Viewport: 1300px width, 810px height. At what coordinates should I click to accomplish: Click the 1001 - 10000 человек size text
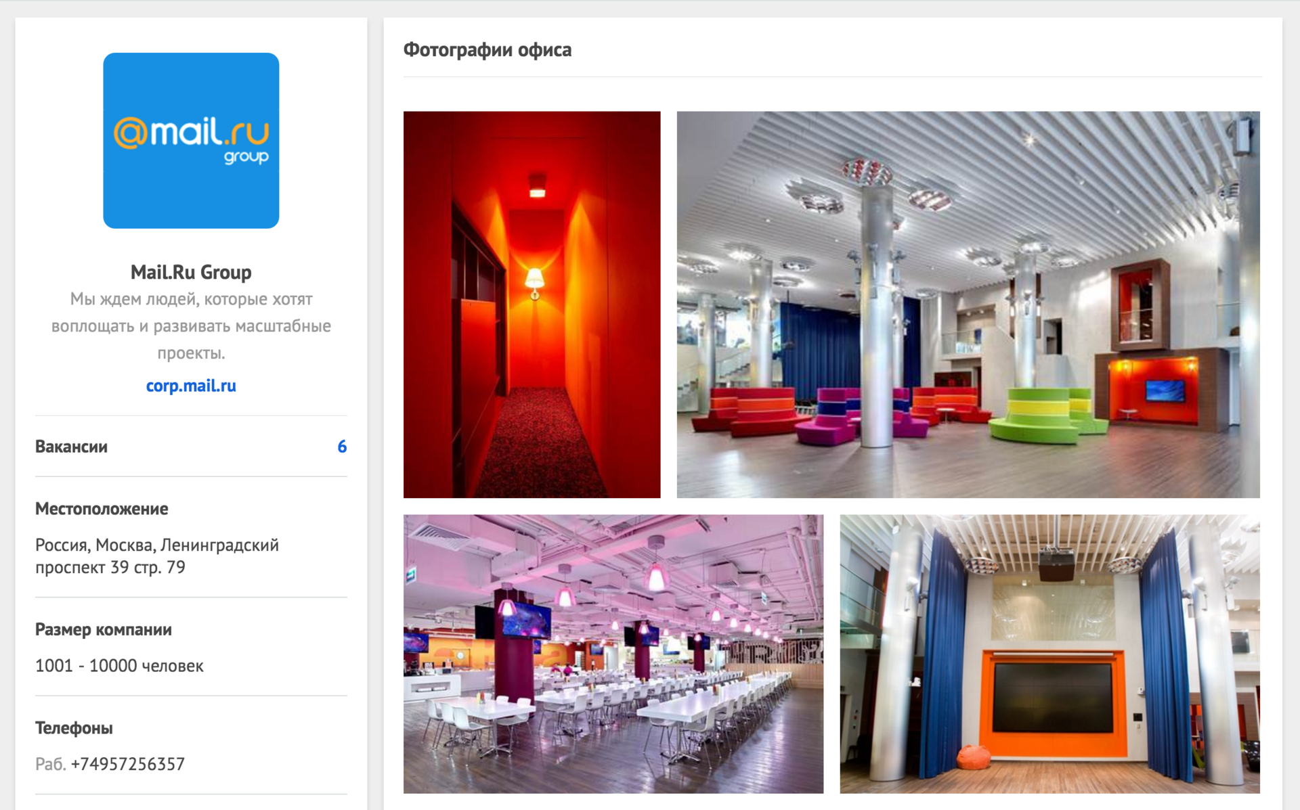[119, 666]
